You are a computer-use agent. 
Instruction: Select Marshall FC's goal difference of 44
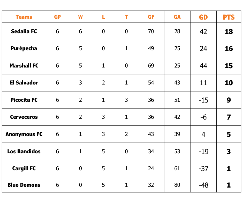(203, 66)
